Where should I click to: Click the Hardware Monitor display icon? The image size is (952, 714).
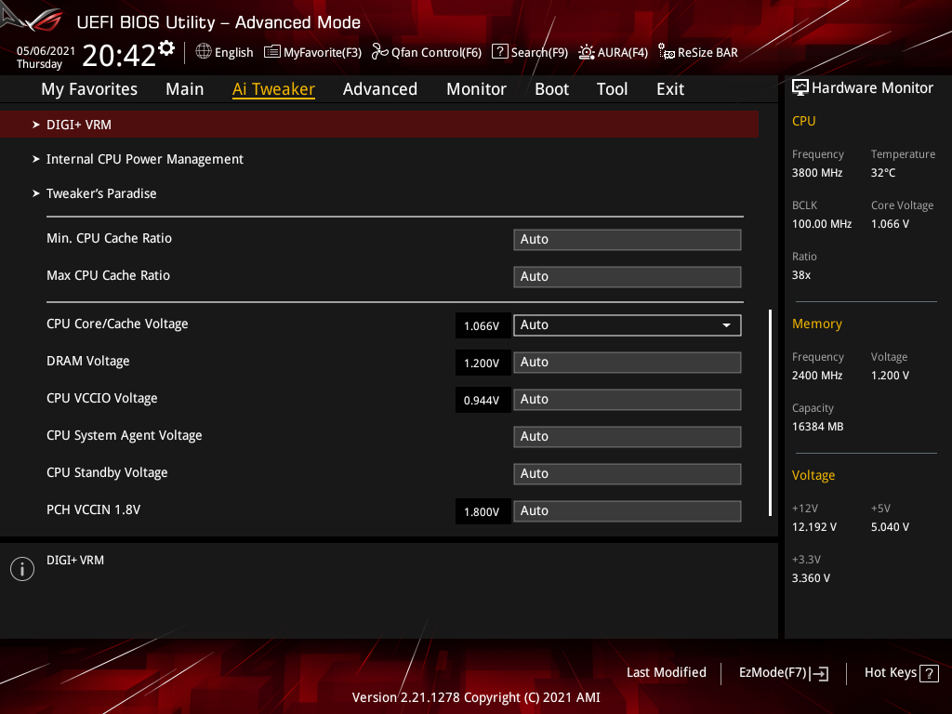click(800, 88)
